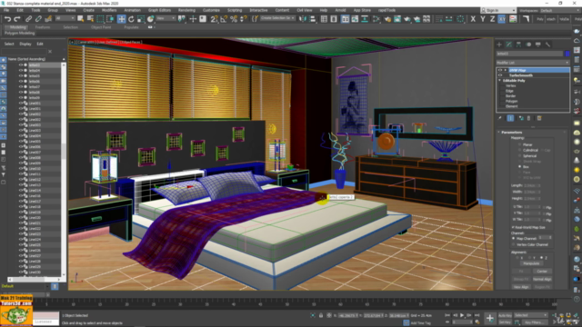Viewport: 582px width, 327px height.
Task: Restrict to X axis button
Action: coord(473,18)
